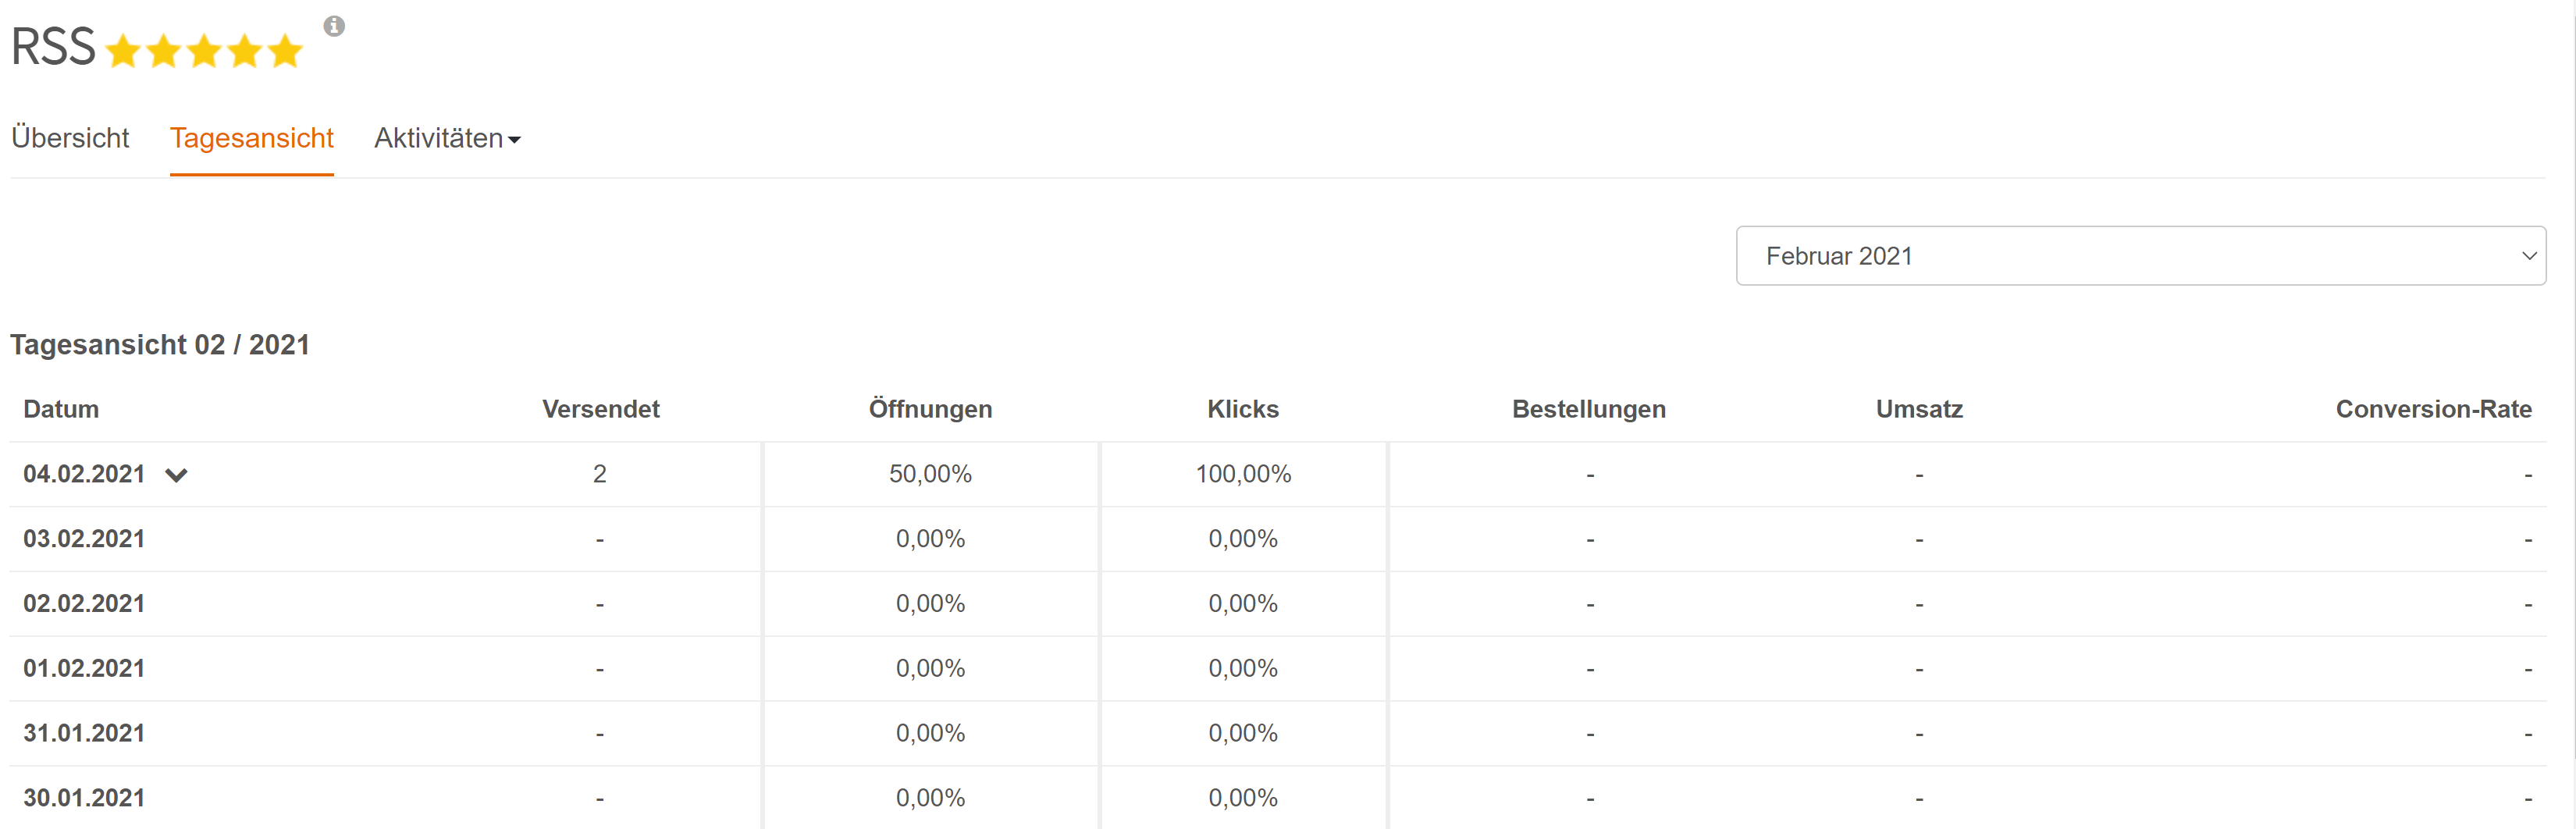Click the Klicks column header

pos(1243,409)
